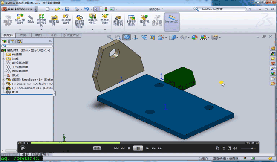The height and width of the screenshot is (162, 277).
Task: Click the Open file folder icon
Action: [x=57, y=9]
